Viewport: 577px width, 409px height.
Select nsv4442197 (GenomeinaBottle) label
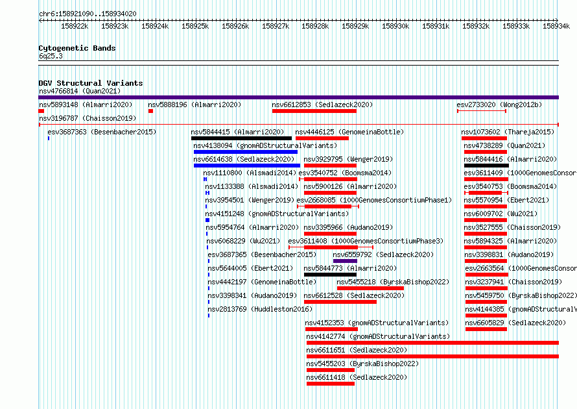point(262,282)
